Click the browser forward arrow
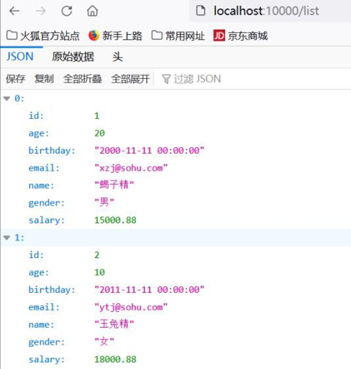 point(41,11)
